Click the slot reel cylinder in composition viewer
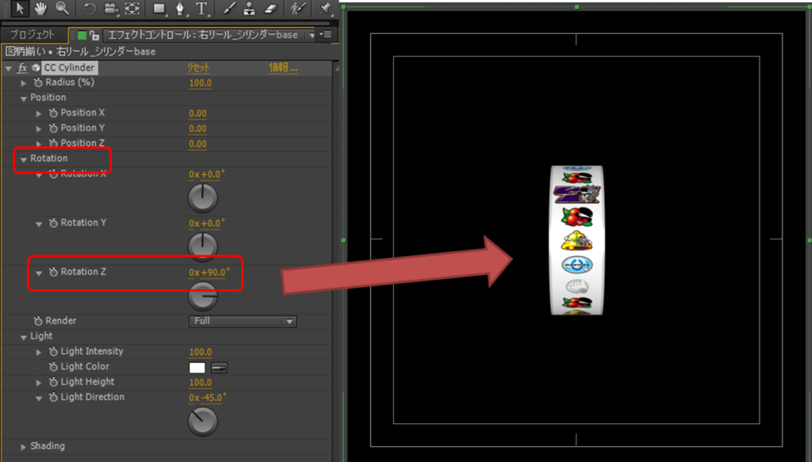 click(576, 240)
